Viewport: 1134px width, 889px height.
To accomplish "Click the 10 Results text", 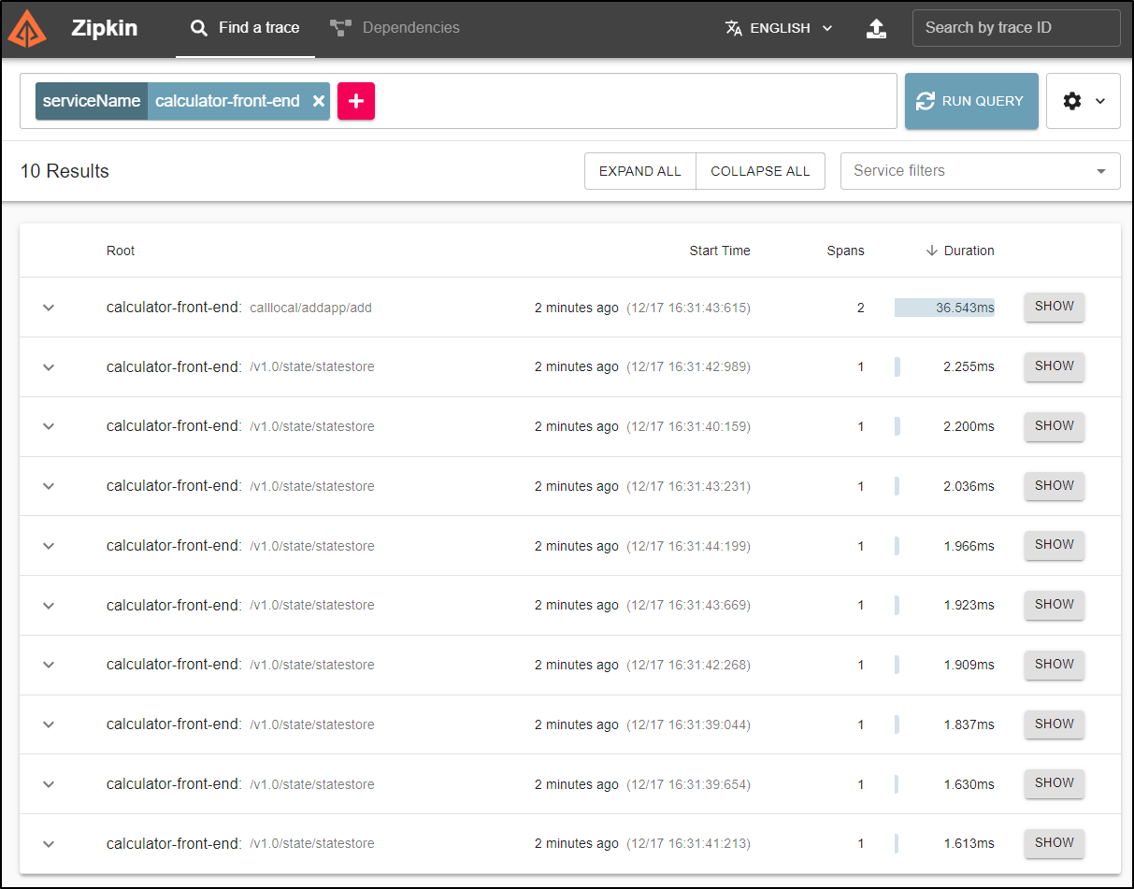I will coord(65,171).
